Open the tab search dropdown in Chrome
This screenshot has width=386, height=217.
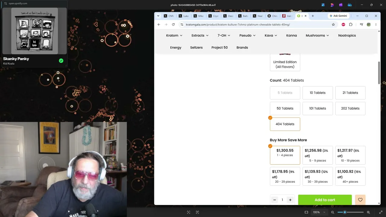point(159,16)
